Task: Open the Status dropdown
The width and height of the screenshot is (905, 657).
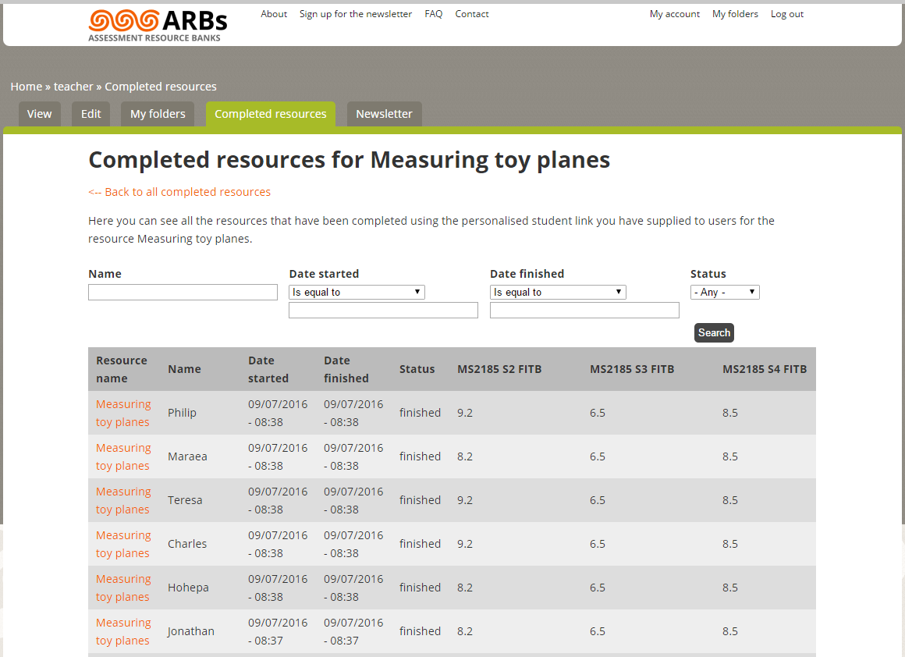Action: 725,292
